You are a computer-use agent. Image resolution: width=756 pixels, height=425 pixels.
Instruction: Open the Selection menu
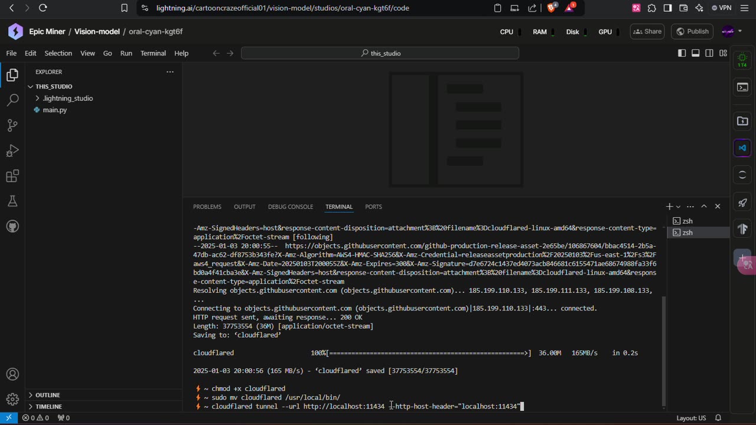58,53
